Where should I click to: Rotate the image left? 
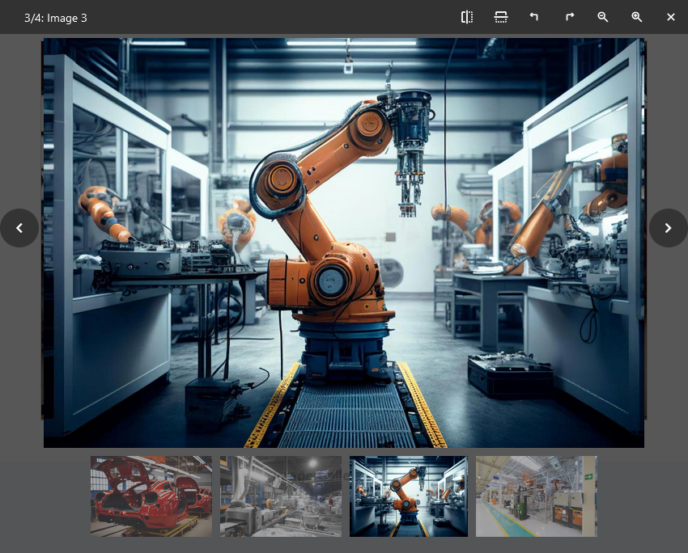click(x=534, y=17)
